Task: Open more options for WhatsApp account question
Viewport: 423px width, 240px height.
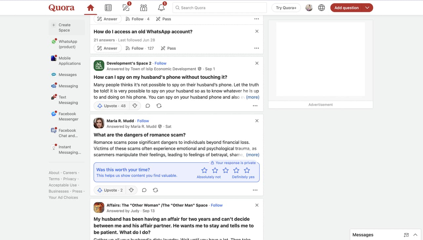Action: [256, 48]
